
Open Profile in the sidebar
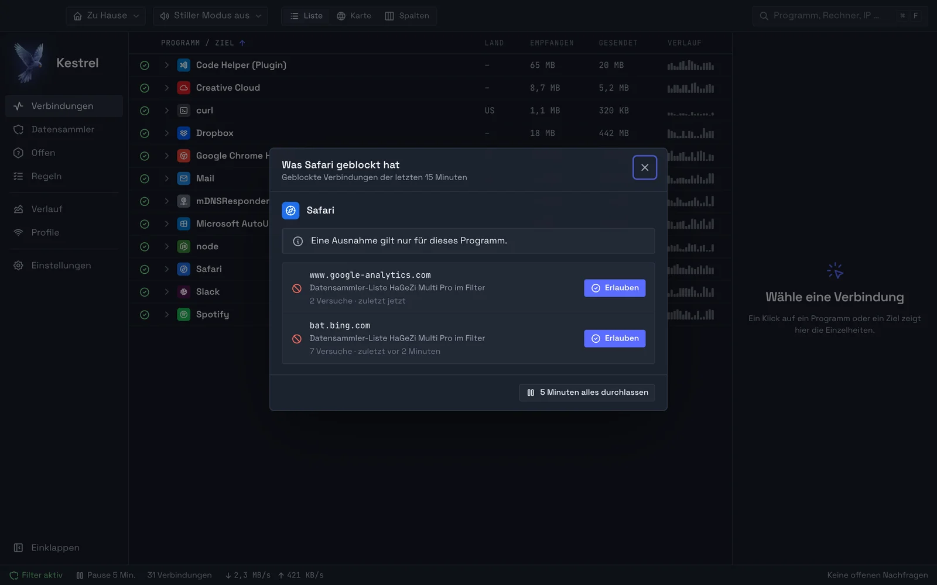(x=64, y=232)
